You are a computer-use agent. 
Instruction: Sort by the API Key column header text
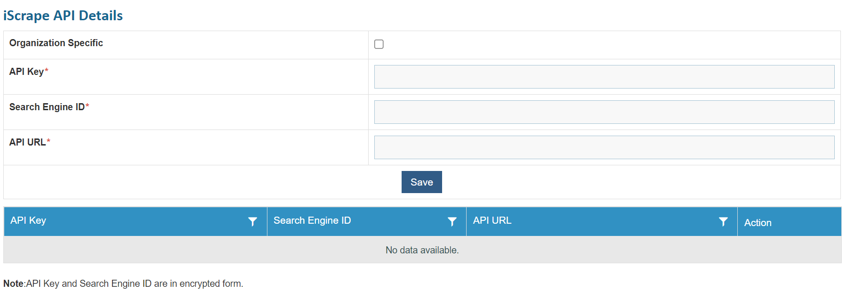point(28,220)
